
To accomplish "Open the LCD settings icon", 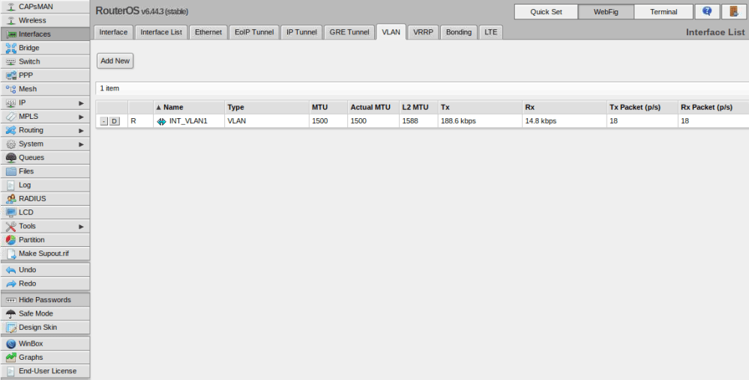I will (x=11, y=212).
